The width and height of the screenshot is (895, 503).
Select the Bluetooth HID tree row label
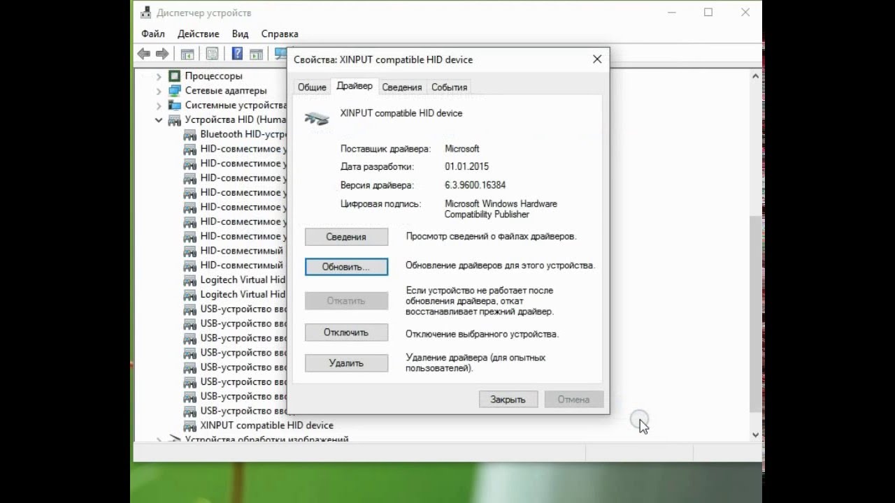coord(243,134)
